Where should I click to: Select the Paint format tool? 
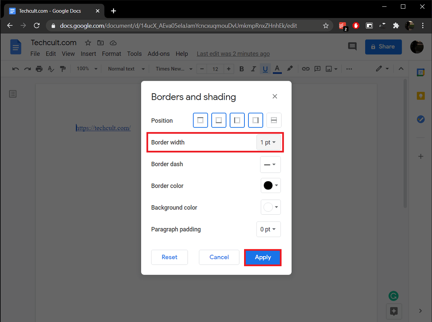click(x=63, y=69)
